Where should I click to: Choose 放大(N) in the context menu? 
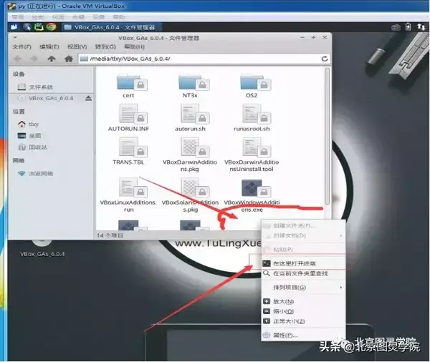303,301
